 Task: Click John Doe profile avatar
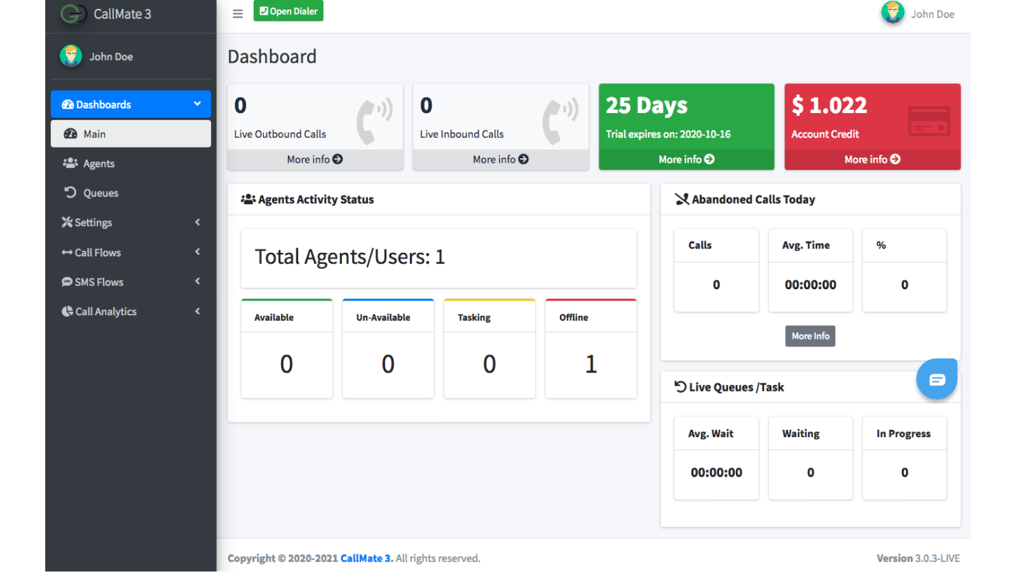[892, 13]
